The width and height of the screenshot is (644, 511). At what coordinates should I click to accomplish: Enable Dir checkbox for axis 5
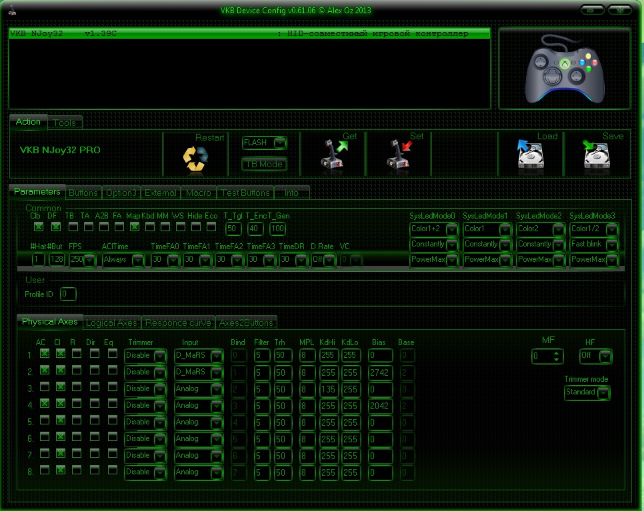click(95, 420)
